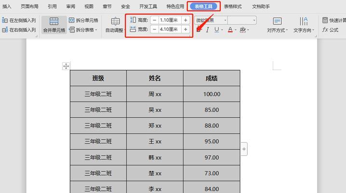This screenshot has width=346, height=193.
Task: Open the Document Assistant (文档助手) tab
Action: click(x=261, y=7)
